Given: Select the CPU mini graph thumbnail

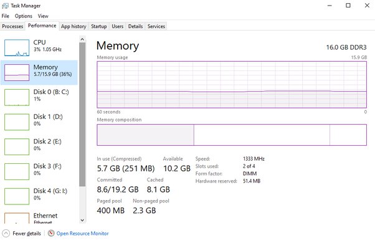Looking at the screenshot, I should 17,48.
